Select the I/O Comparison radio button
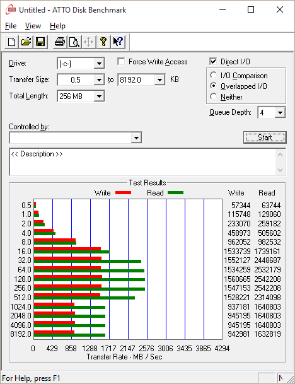Viewport: 295px width, 384px height. tap(214, 75)
